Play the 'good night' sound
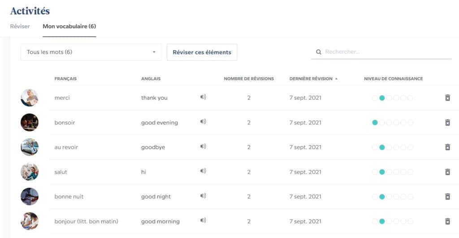459x238 pixels. point(203,196)
